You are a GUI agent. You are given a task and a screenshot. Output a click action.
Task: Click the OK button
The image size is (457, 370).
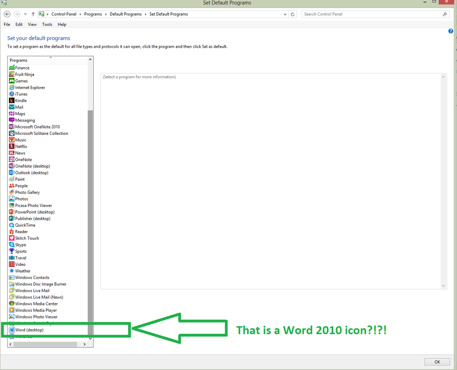tap(437, 362)
